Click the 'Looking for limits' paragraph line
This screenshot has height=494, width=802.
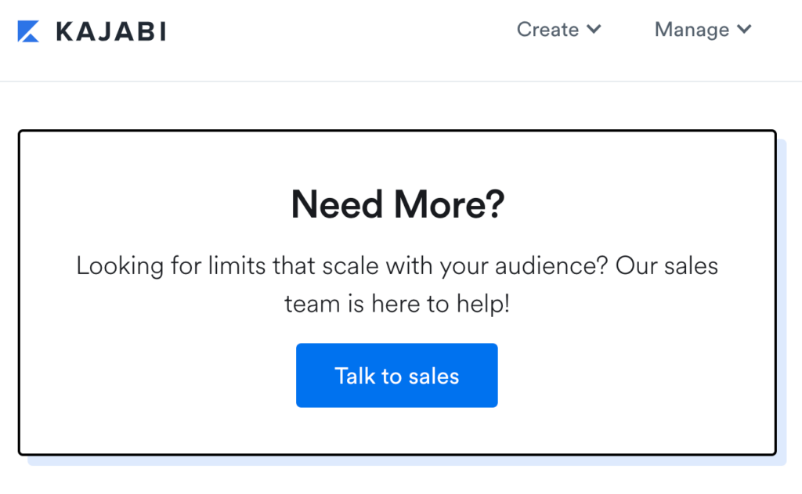coord(397,266)
